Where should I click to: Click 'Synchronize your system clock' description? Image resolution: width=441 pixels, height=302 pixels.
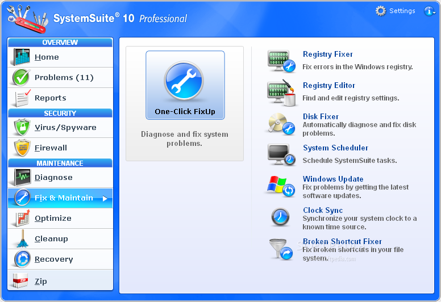coord(360,223)
